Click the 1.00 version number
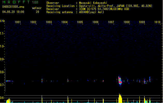Image resolution: width=163 pixels, height=103 pixels. 35,2
